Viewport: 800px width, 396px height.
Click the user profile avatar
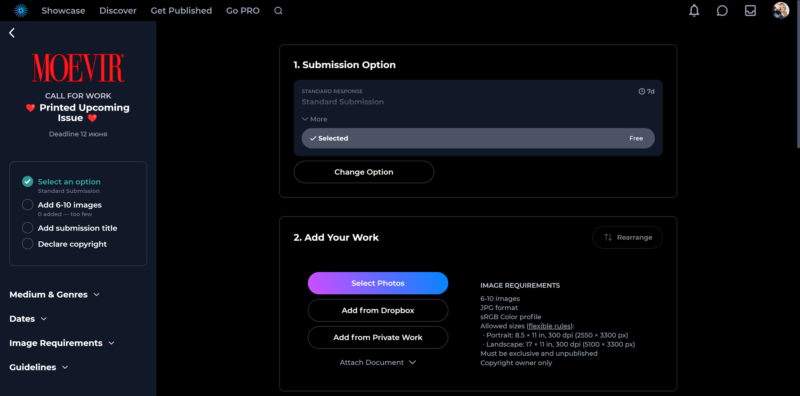(x=780, y=11)
